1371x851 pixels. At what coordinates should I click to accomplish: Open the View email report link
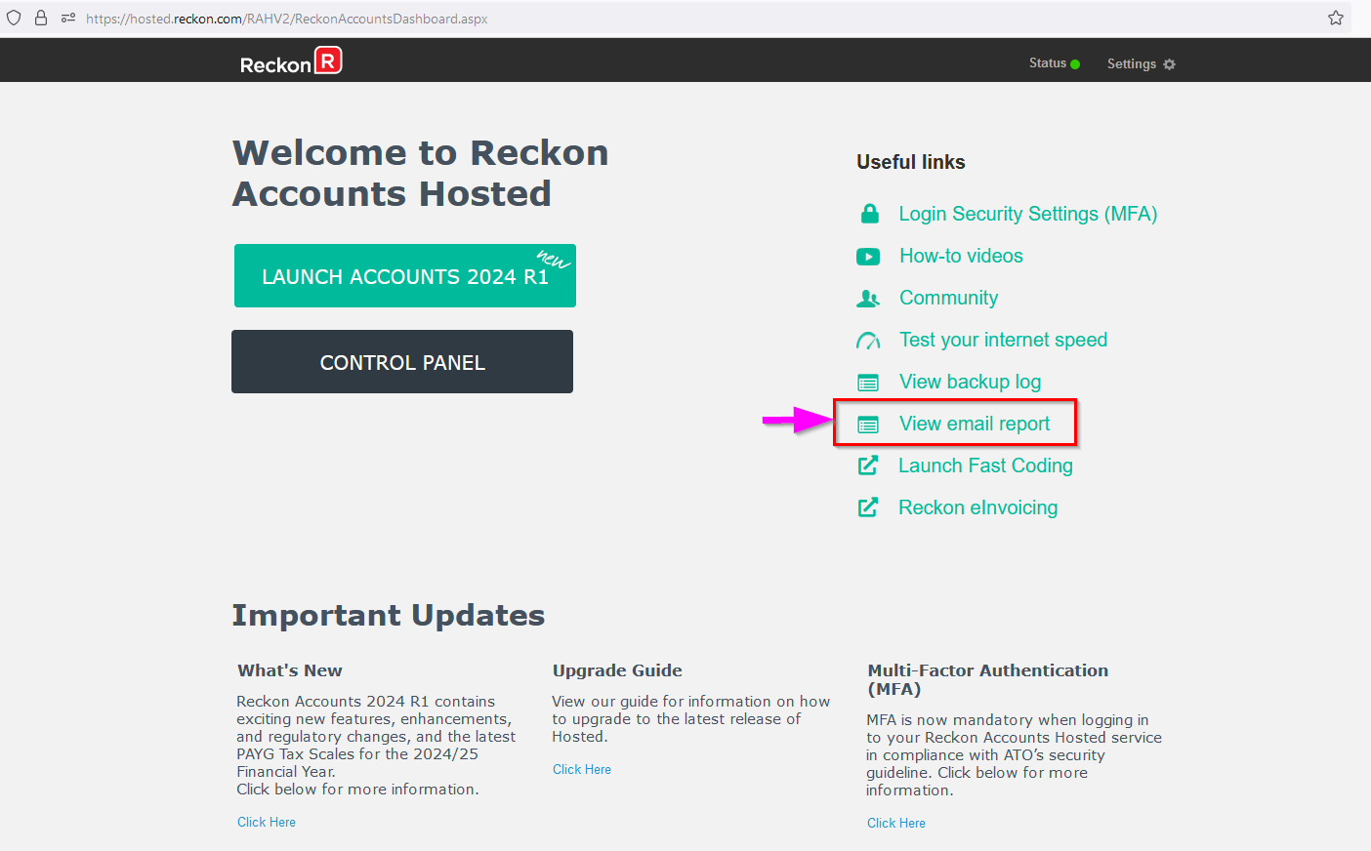click(x=975, y=424)
